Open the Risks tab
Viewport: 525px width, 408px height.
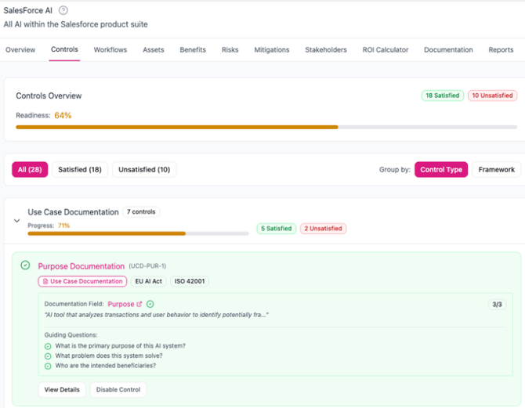pyautogui.click(x=230, y=50)
